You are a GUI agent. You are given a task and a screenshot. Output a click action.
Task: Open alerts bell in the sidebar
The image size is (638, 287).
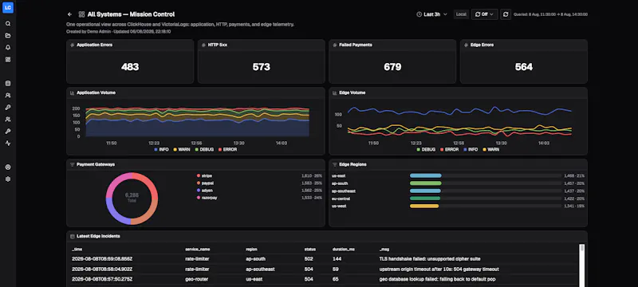click(8, 48)
